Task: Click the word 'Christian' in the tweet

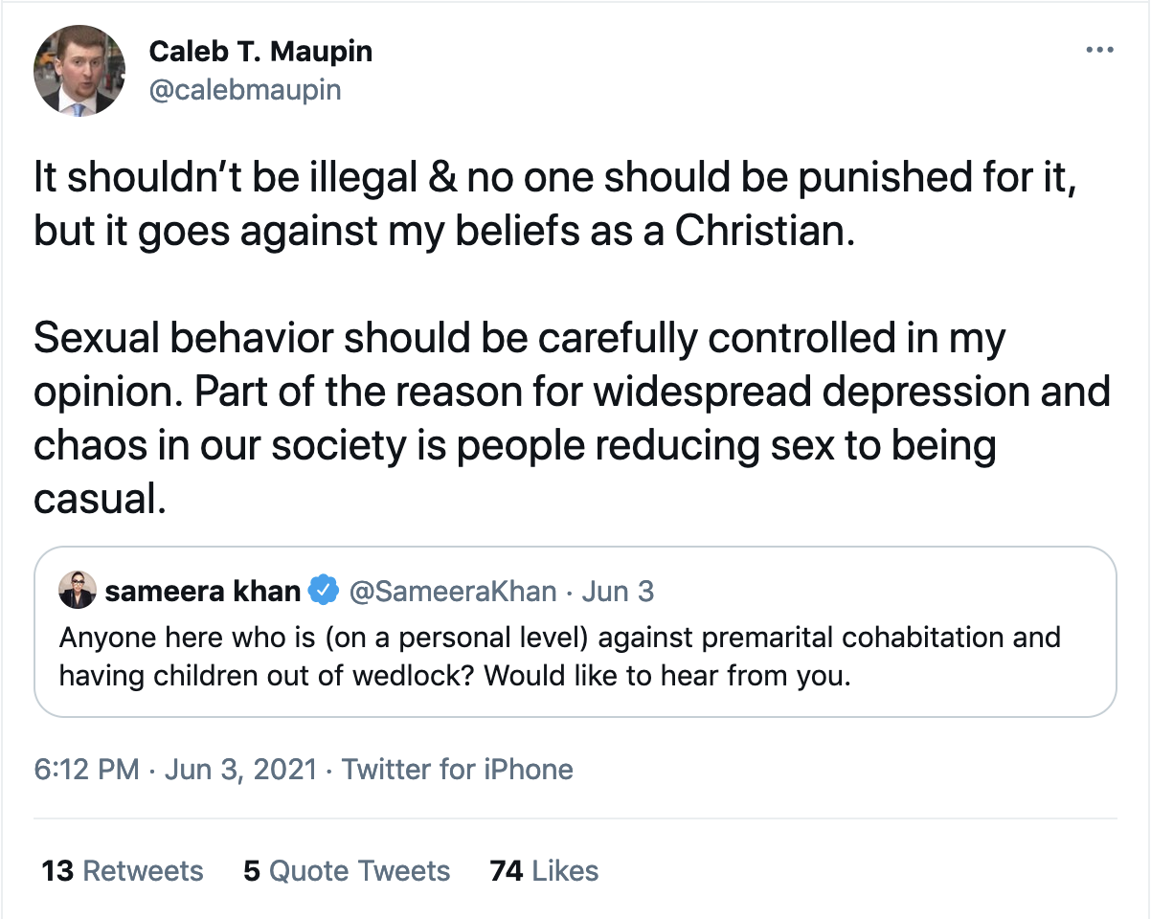Action: pos(761,233)
